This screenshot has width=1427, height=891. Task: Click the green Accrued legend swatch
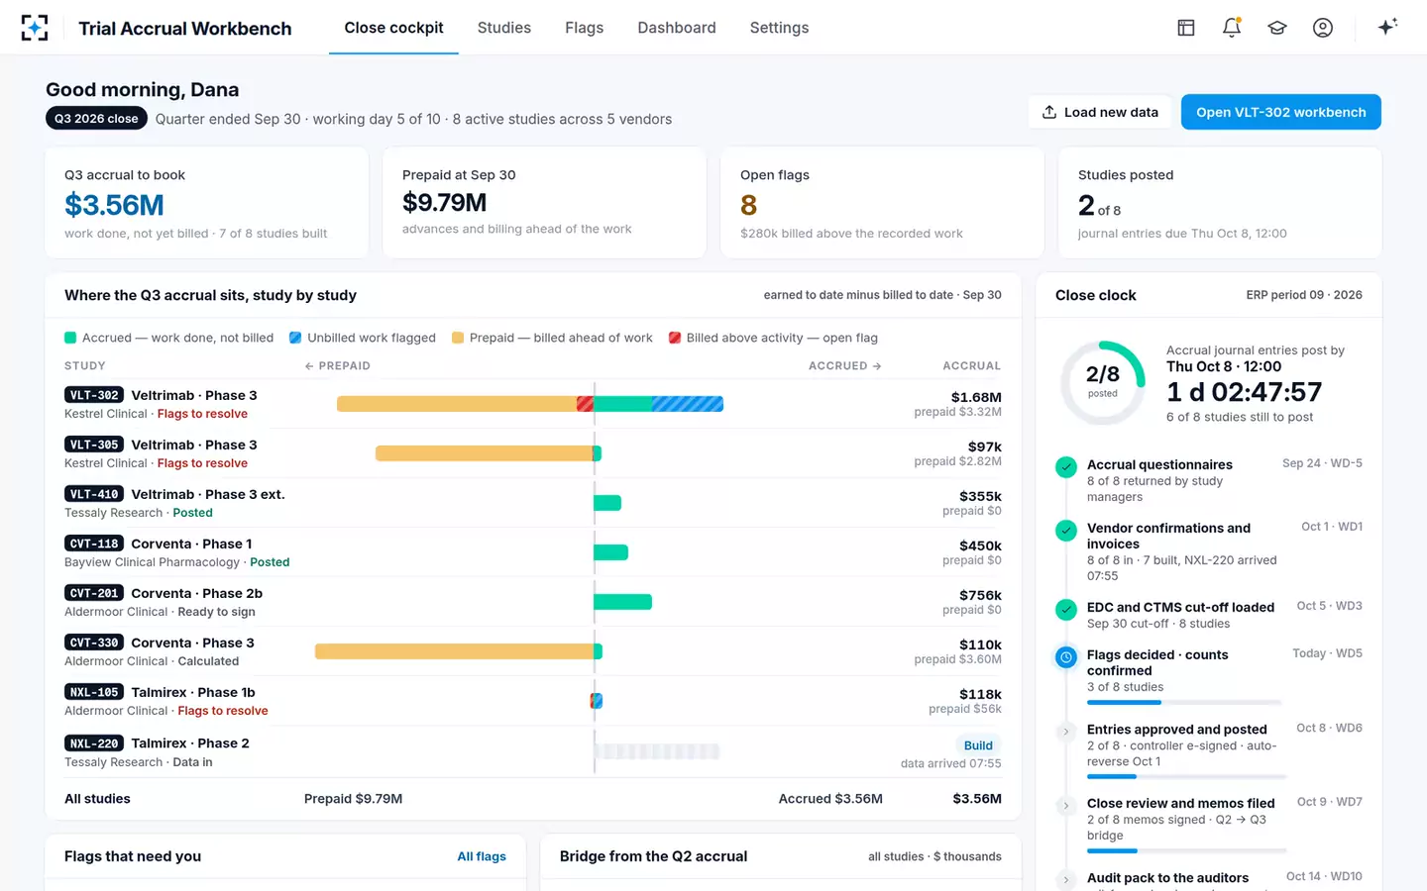tap(70, 338)
